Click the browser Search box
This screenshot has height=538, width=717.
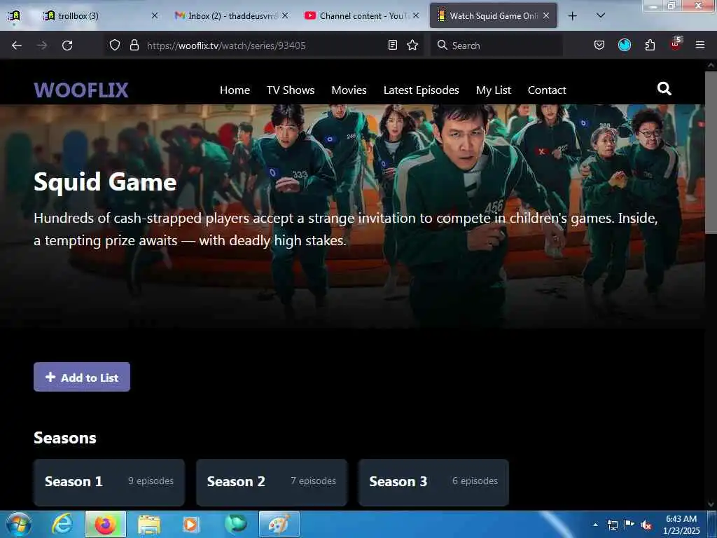pos(496,46)
